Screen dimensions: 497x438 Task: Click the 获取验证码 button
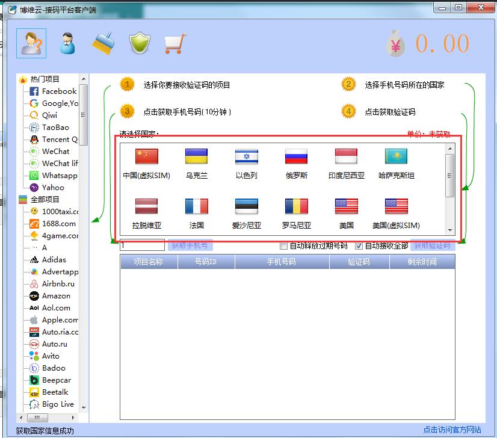pyautogui.click(x=433, y=245)
